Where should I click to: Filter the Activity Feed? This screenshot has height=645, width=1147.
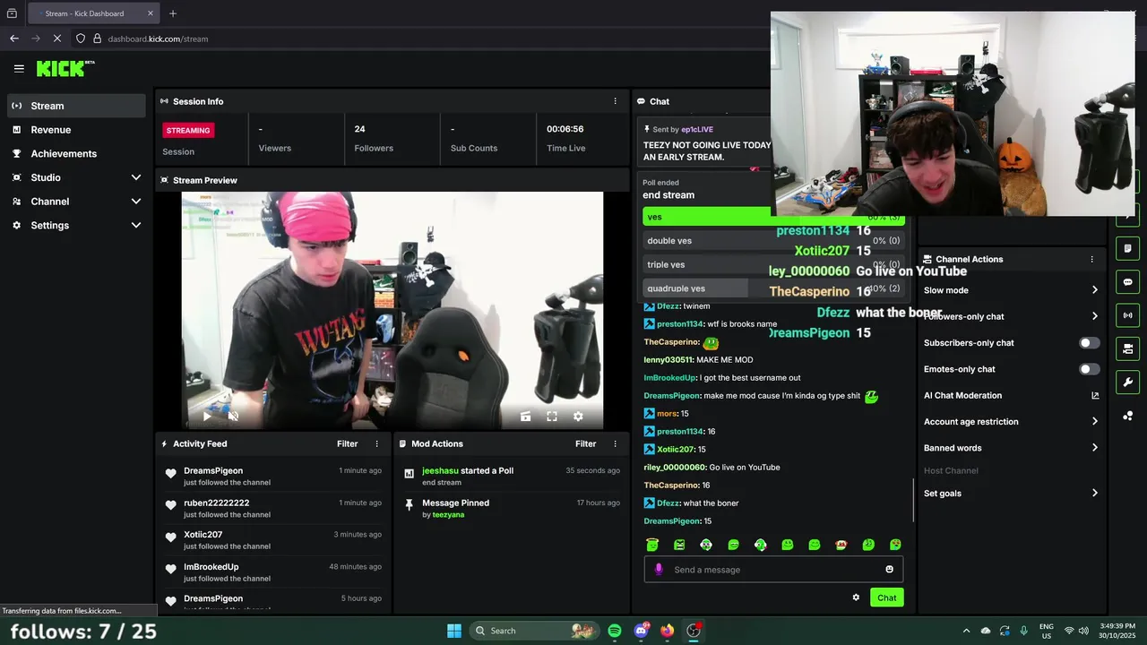click(347, 443)
